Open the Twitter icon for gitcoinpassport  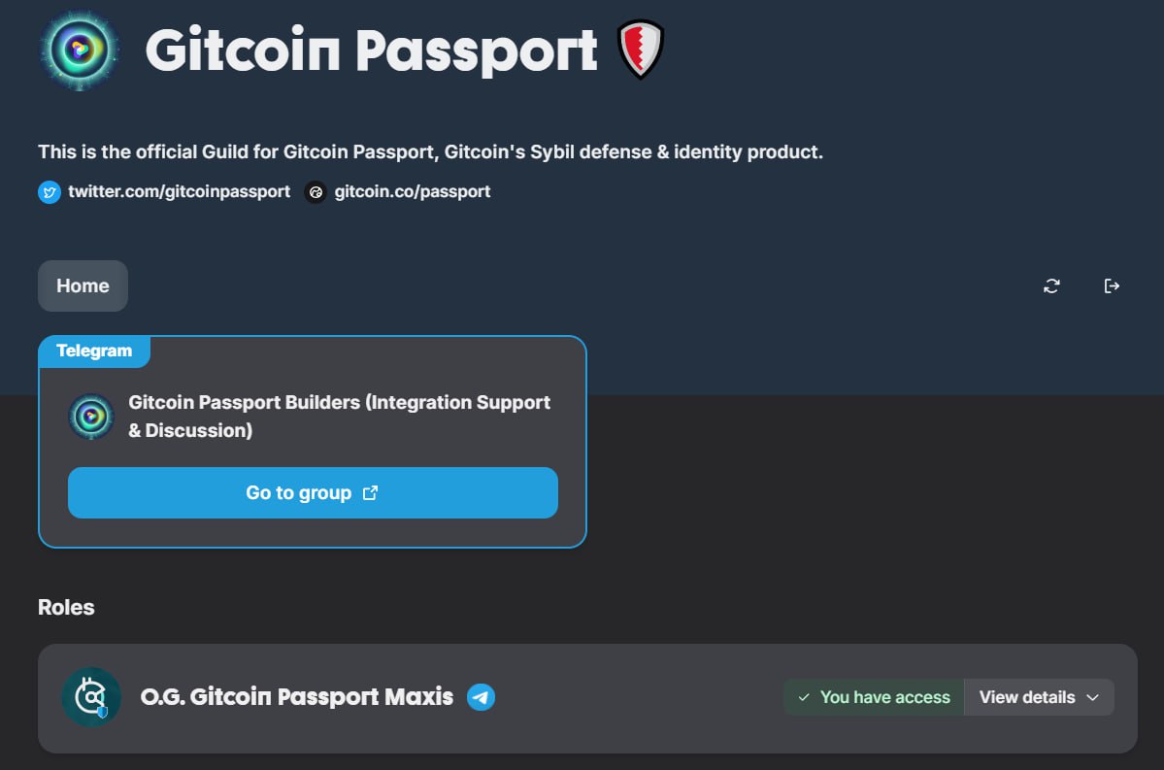[x=49, y=191]
